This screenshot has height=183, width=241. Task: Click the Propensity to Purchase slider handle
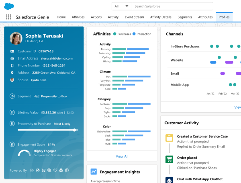[x=74, y=130]
